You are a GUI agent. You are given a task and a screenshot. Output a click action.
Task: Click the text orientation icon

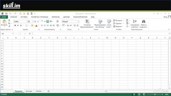tap(51, 21)
